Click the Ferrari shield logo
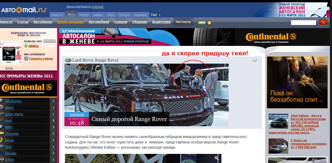The width and height of the screenshot is (332, 163). click(x=2, y=140)
